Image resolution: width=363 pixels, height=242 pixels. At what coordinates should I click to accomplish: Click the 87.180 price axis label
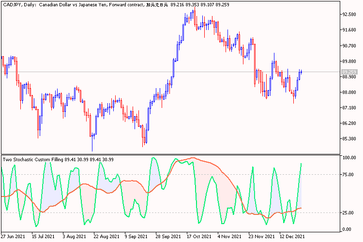(x=349, y=108)
